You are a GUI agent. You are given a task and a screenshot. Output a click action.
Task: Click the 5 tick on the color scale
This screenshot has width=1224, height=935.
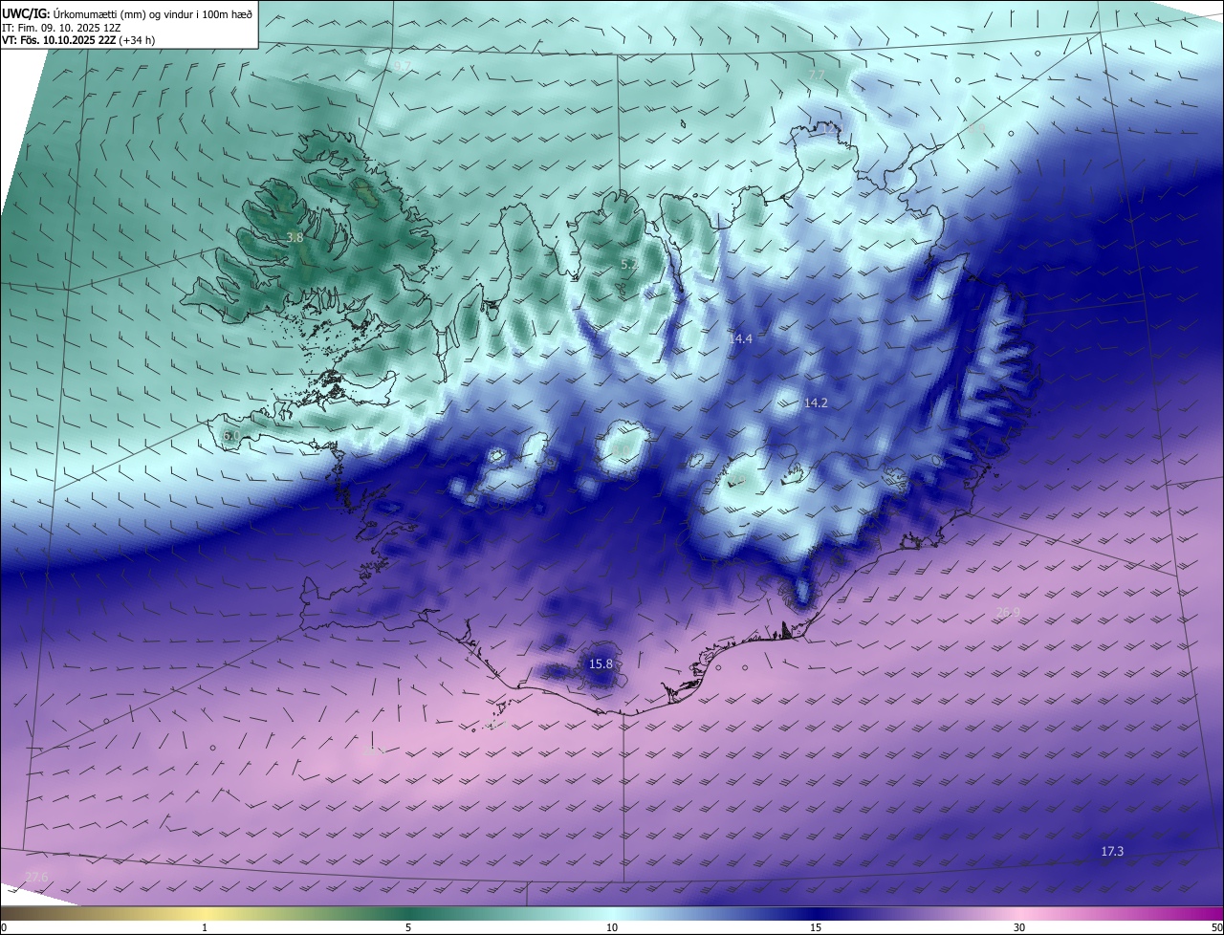coord(408,927)
